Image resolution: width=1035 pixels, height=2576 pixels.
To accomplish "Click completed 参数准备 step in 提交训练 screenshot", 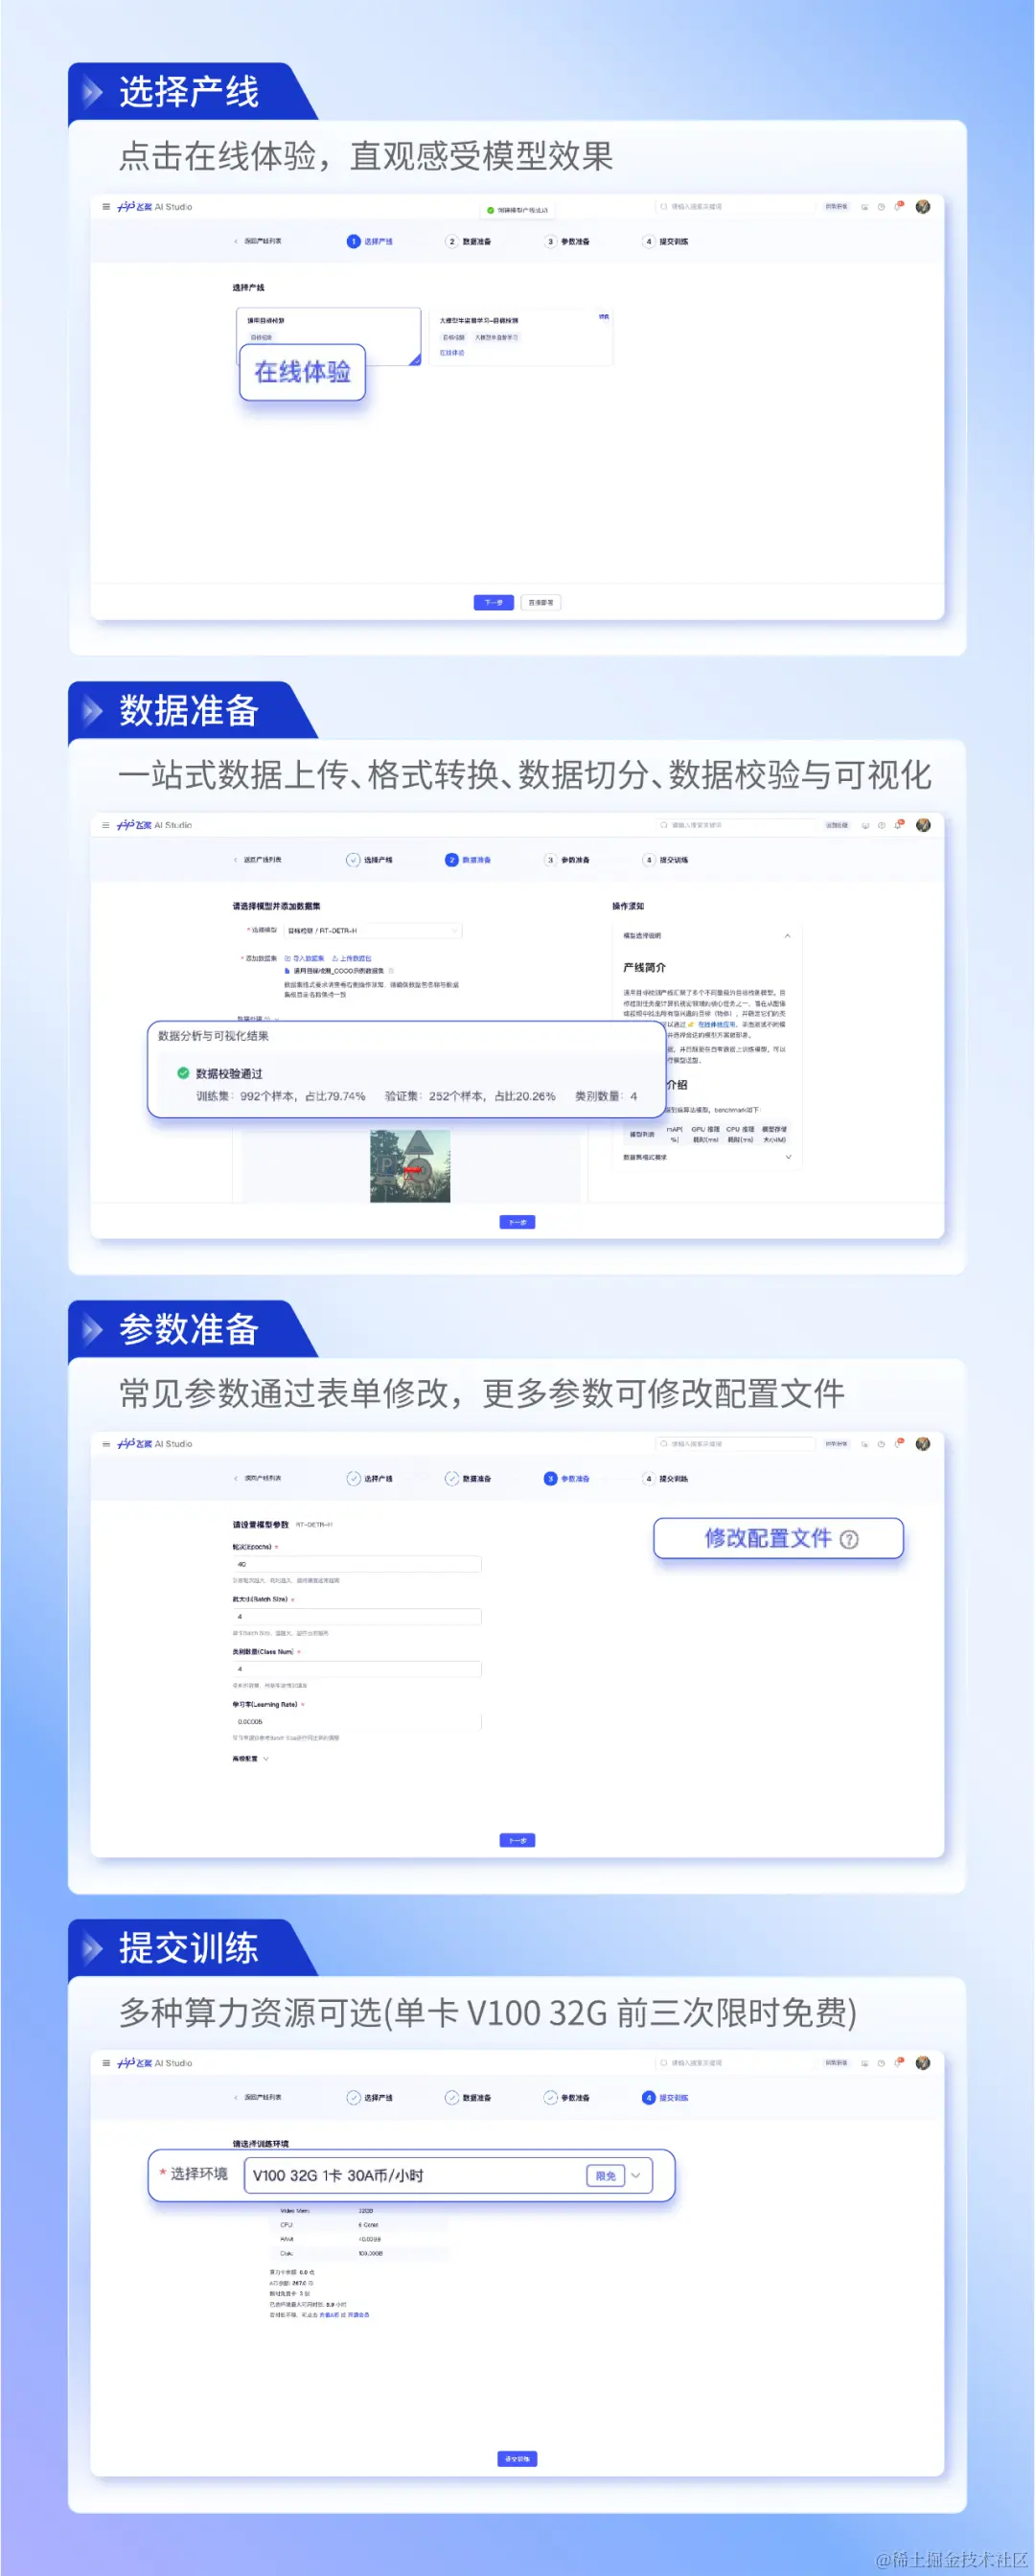I will coord(567,2098).
